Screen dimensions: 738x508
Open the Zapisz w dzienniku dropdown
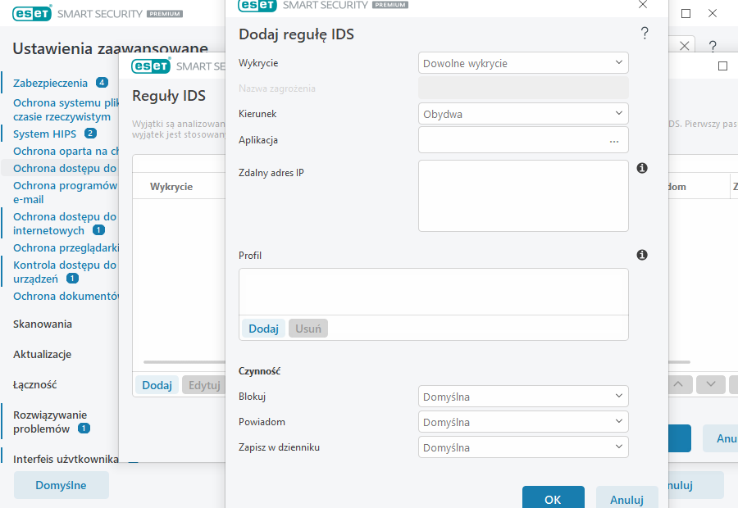523,448
